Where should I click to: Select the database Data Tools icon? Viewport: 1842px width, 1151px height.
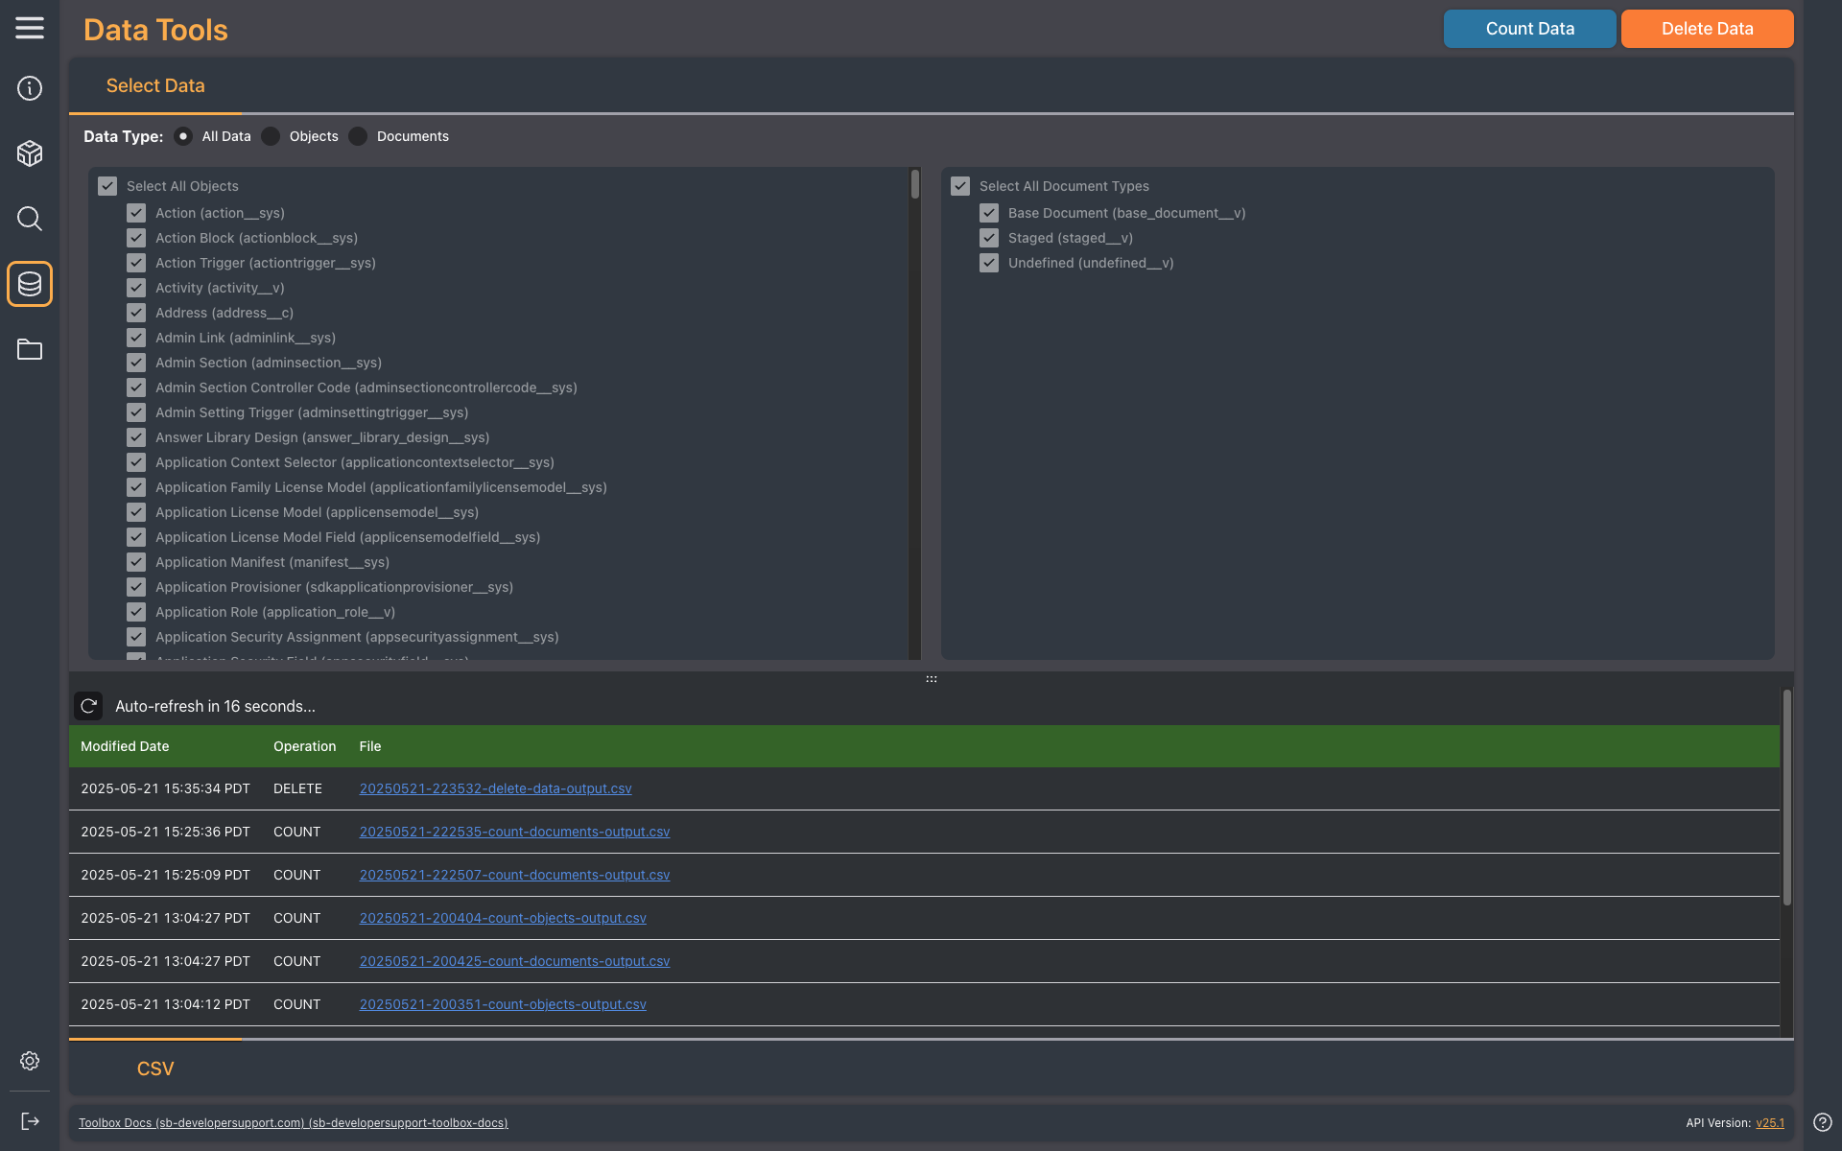pos(30,284)
